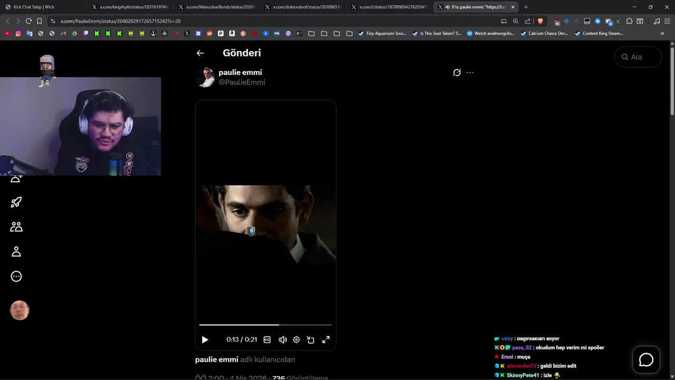Go forward in browser history
The width and height of the screenshot is (675, 380).
pyautogui.click(x=18, y=21)
